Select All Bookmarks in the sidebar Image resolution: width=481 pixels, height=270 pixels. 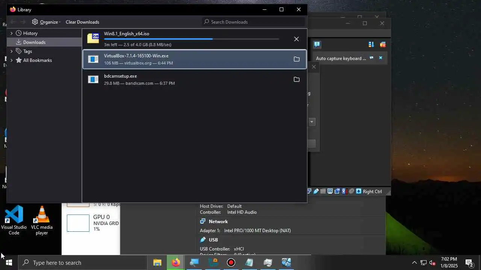point(37,60)
